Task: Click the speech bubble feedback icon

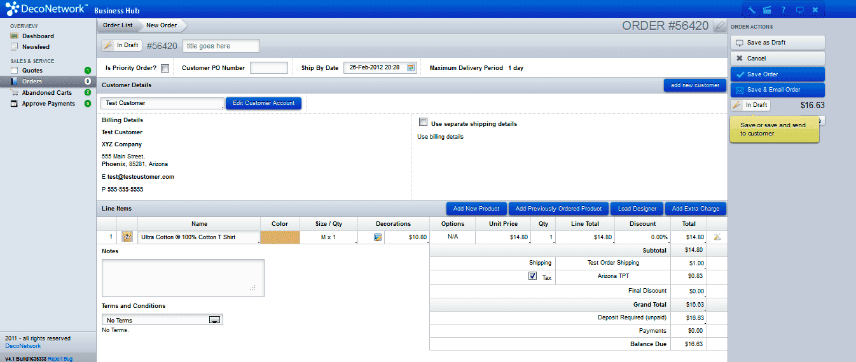Action: click(799, 10)
